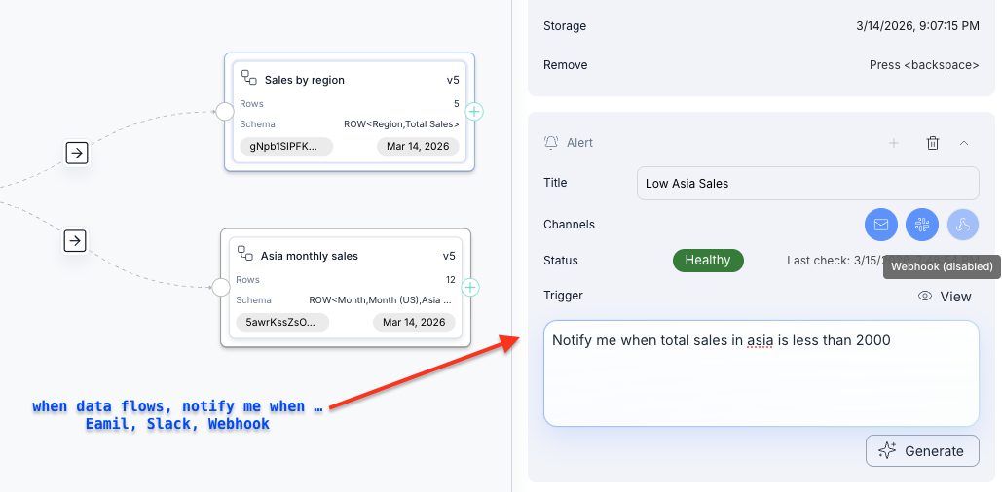The width and height of the screenshot is (1002, 492).
Task: Edit the Low Asia Sales title field
Action: pos(807,183)
